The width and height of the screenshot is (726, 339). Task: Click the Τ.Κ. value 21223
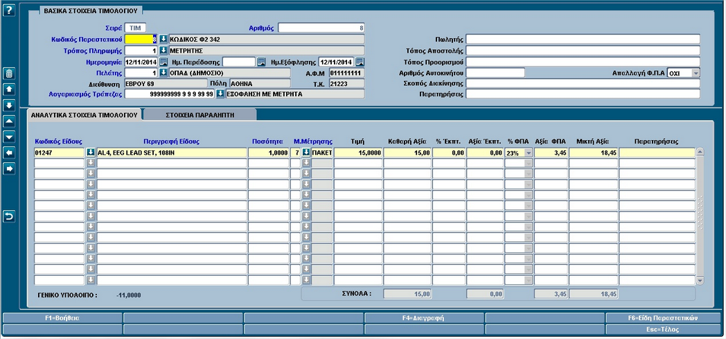click(347, 83)
